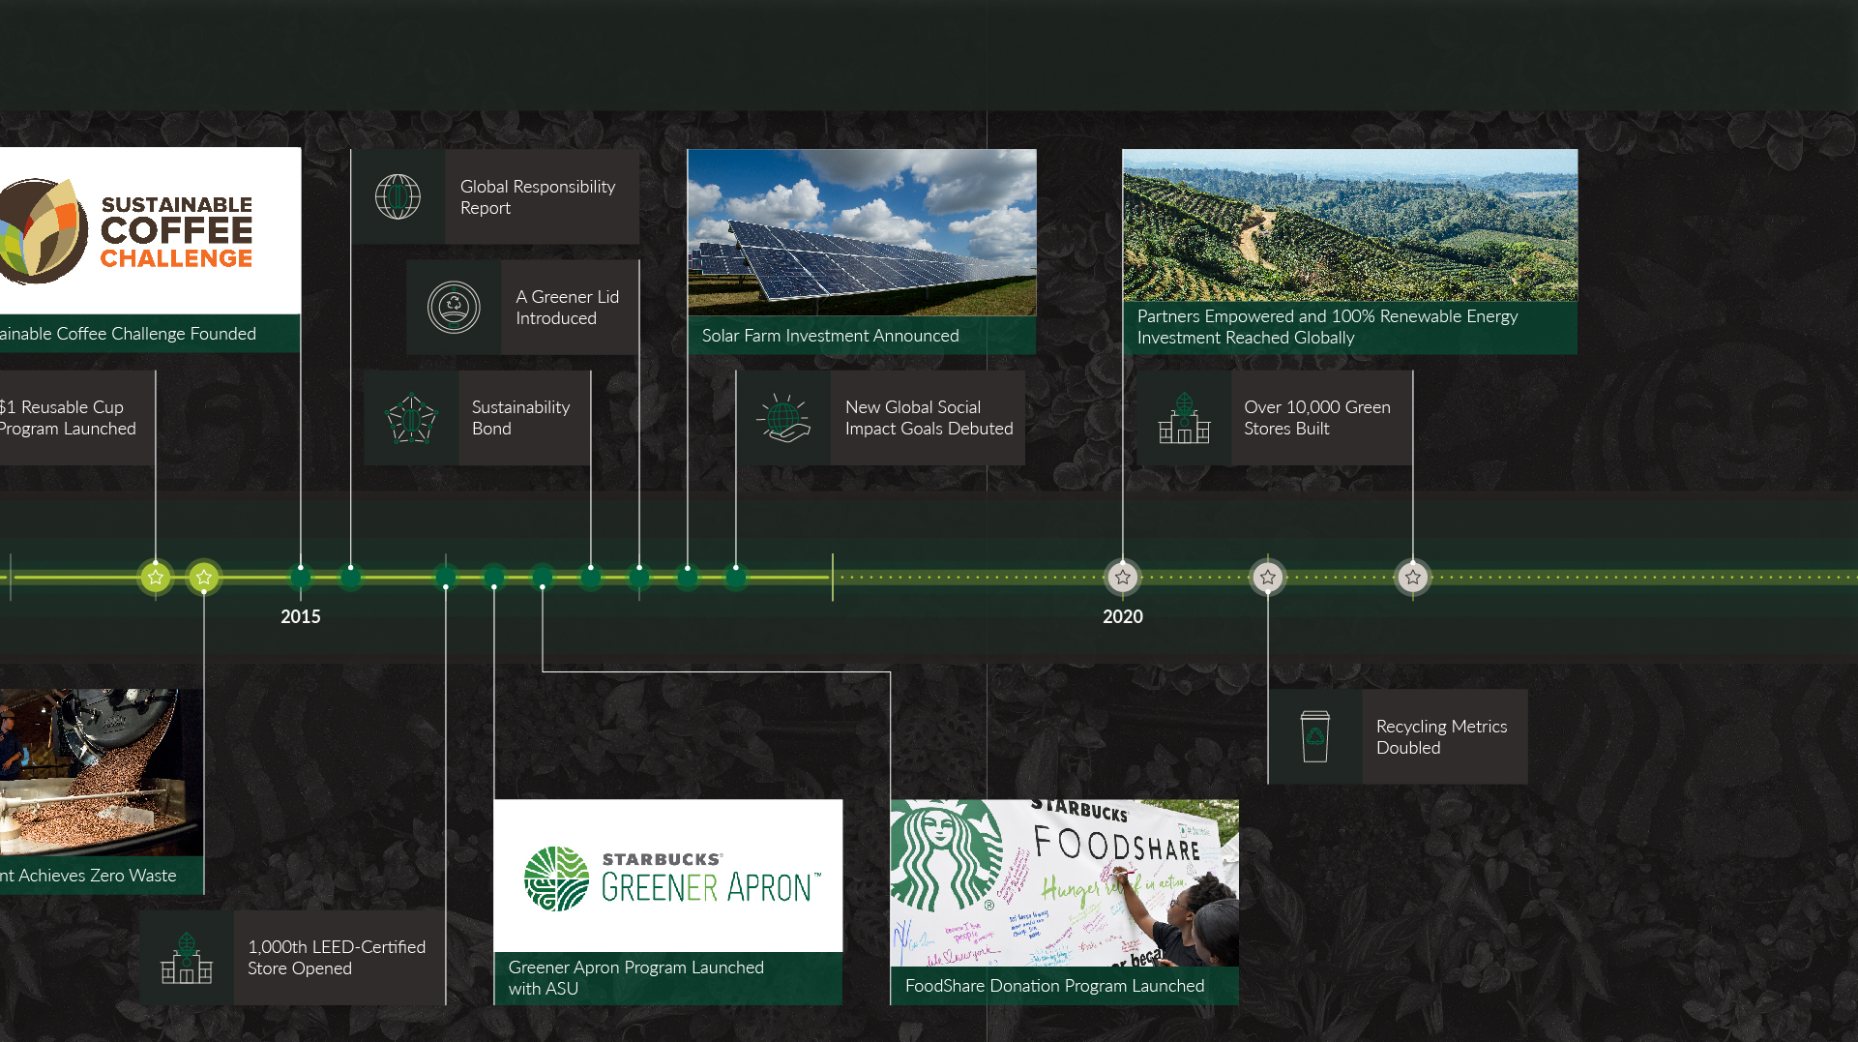Click the Global Responsibility Report label

[538, 196]
